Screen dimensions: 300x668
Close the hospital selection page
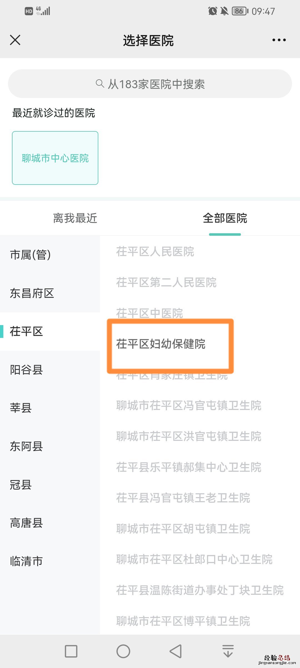pos(15,40)
